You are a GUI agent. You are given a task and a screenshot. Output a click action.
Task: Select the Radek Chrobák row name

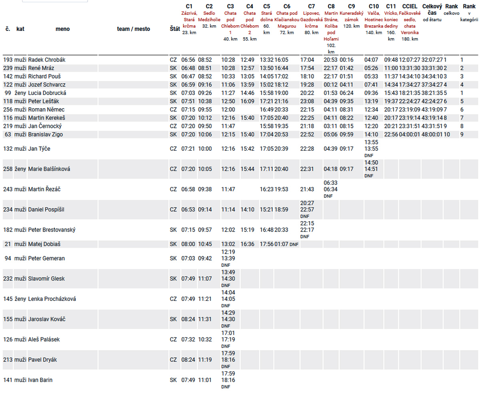47,60
